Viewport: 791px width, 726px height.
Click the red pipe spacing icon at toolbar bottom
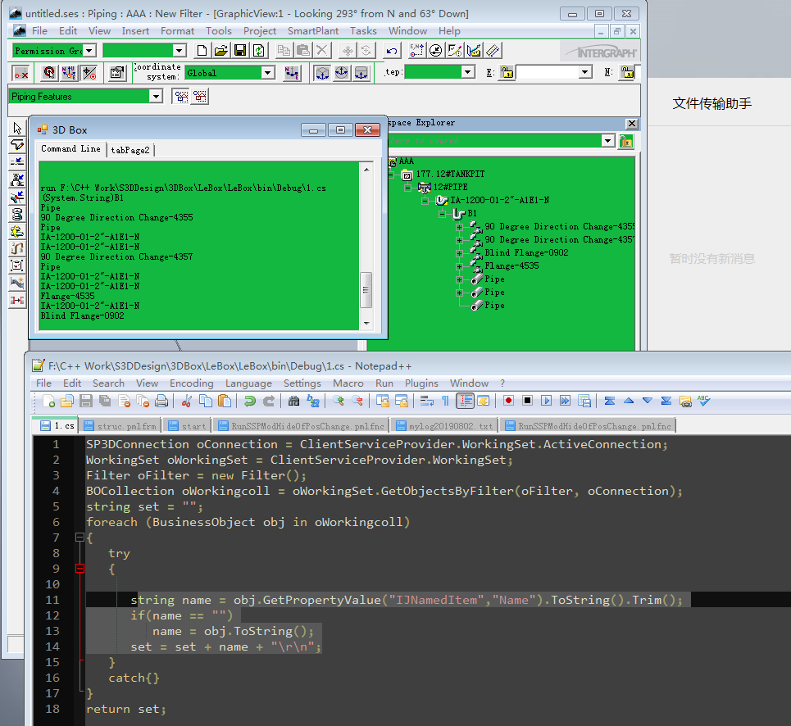(17, 300)
